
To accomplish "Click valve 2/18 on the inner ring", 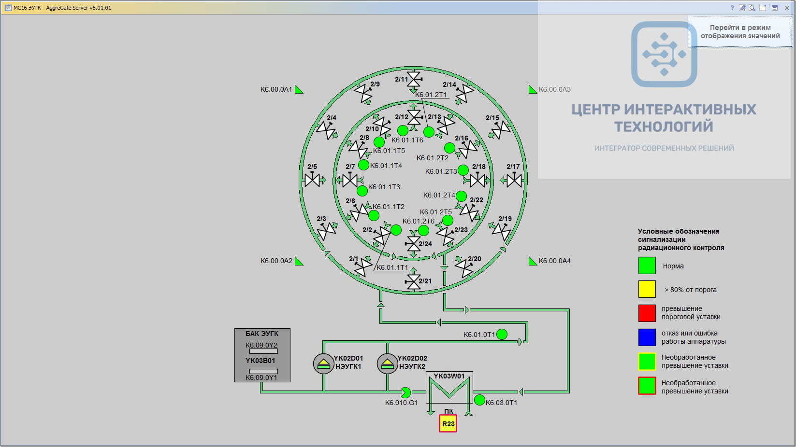I will [x=478, y=181].
